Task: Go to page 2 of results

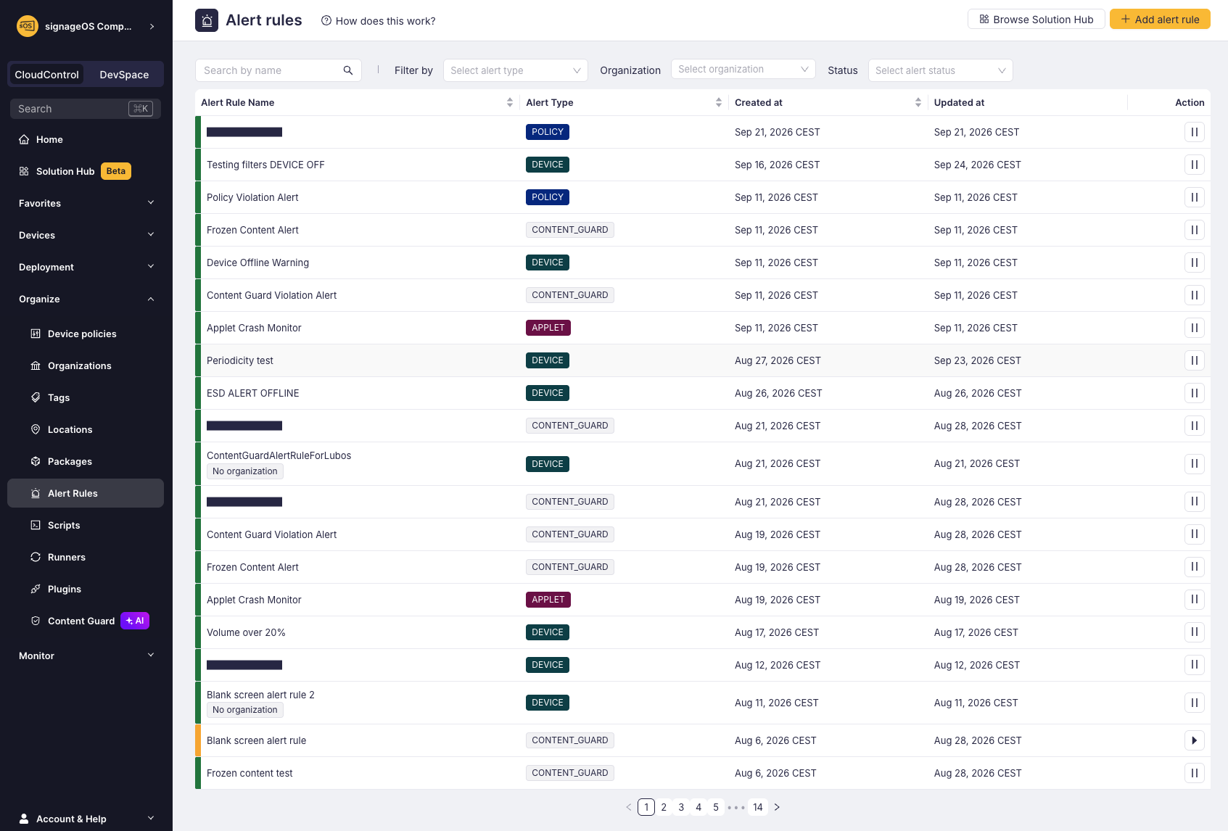Action: pyautogui.click(x=664, y=807)
